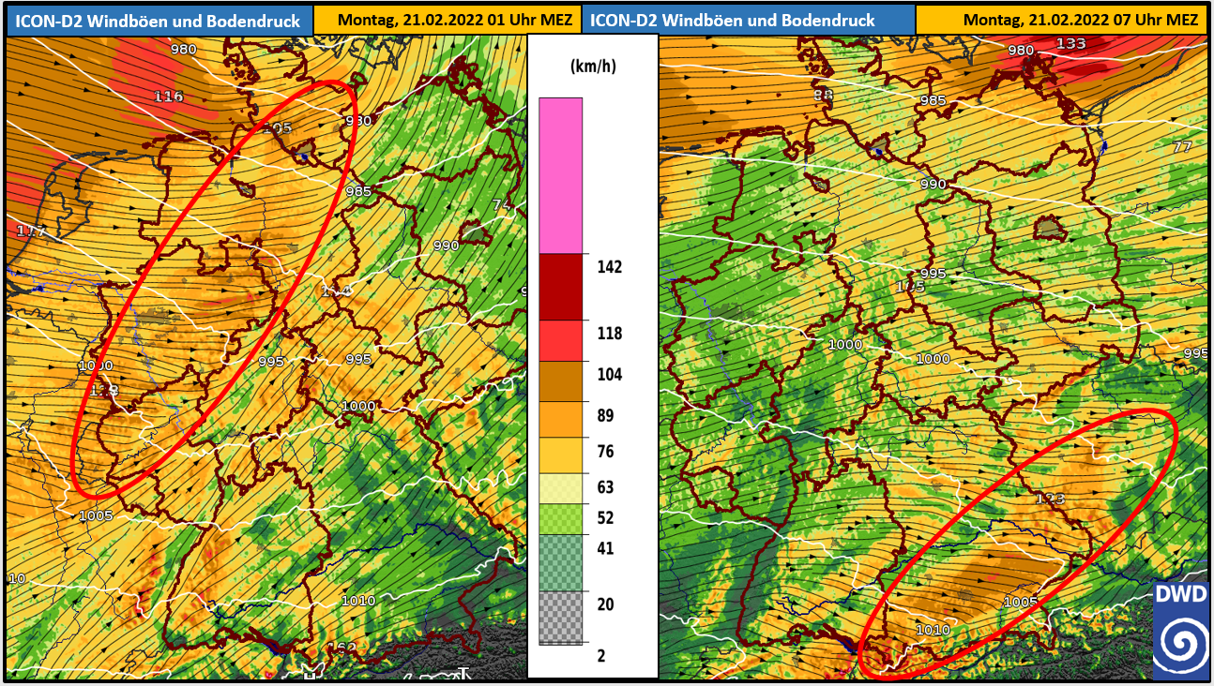Click the 1010 isobar label on right map

pyautogui.click(x=933, y=630)
